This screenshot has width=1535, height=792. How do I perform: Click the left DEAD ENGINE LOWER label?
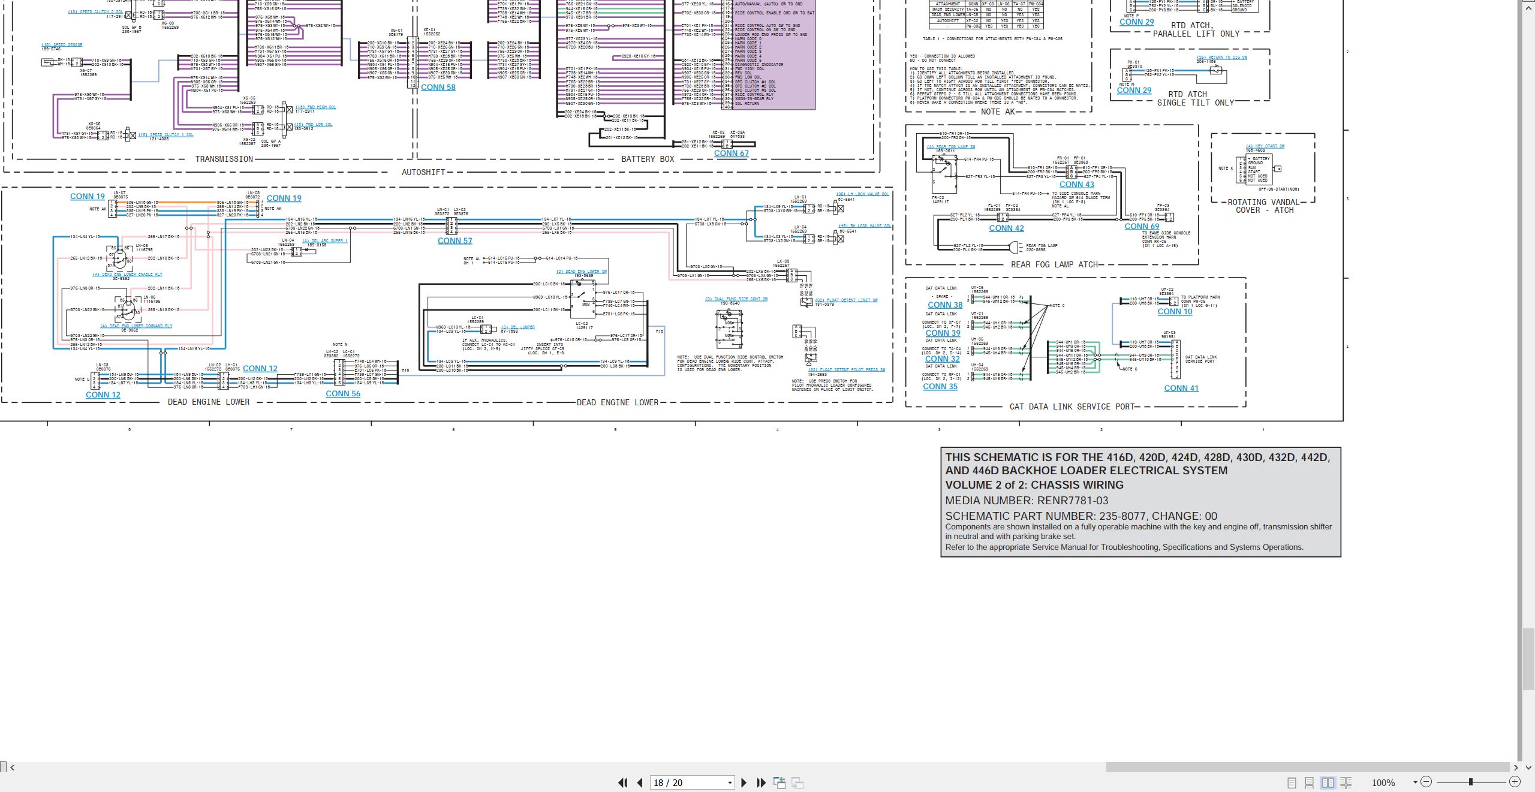(x=208, y=402)
